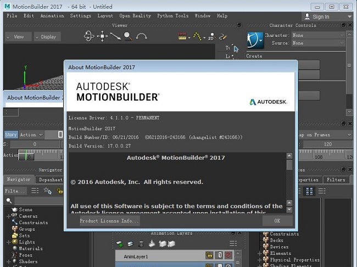Expand the Physical Properties tree node

coord(259,260)
